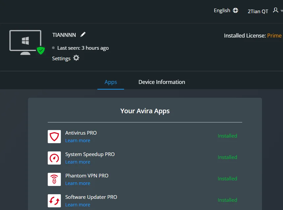The width and height of the screenshot is (283, 210).
Task: Click the globe language icon
Action: (235, 11)
